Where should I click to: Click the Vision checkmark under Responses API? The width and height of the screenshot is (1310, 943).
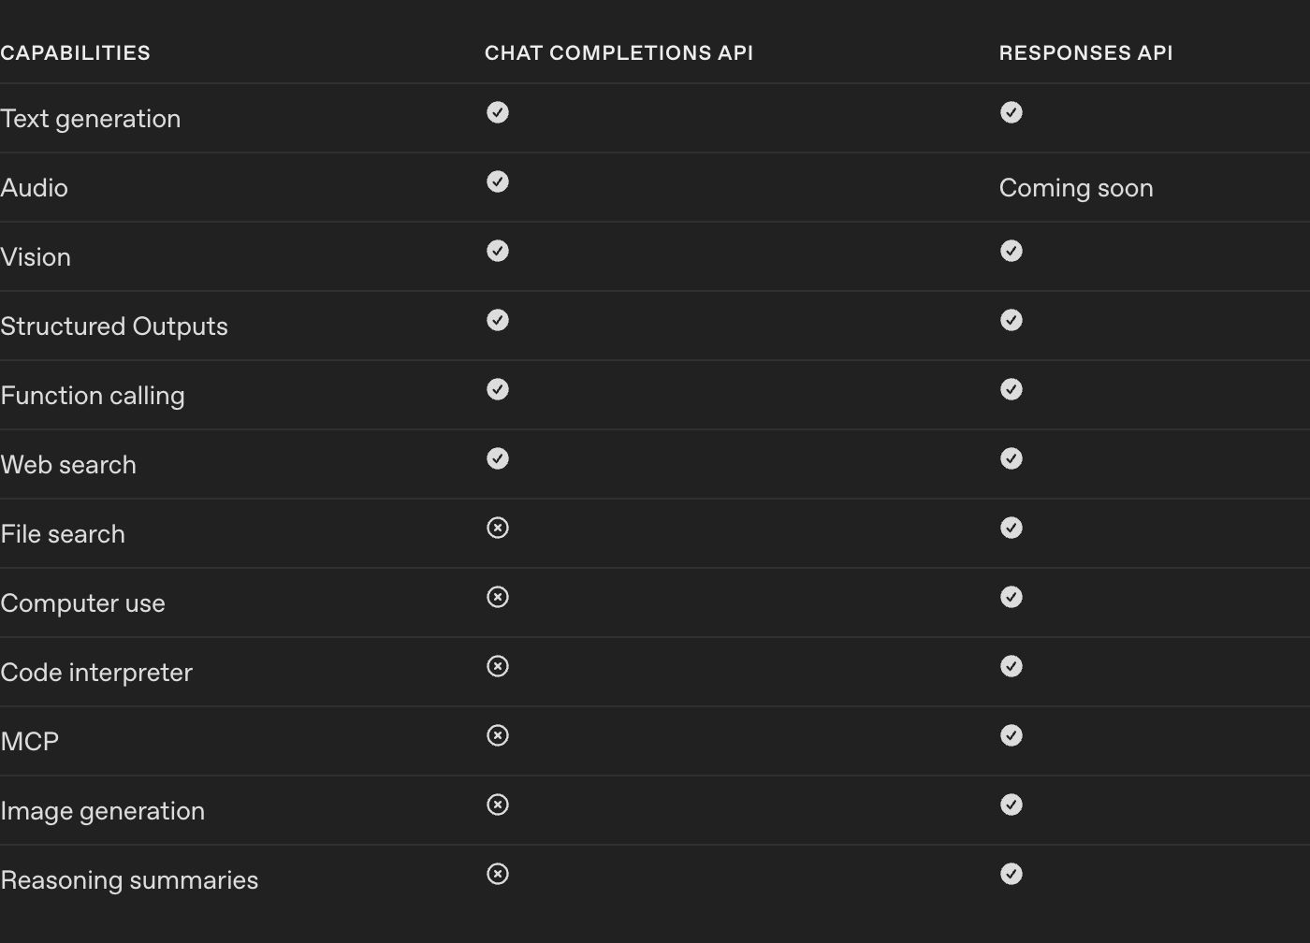pyautogui.click(x=1012, y=251)
